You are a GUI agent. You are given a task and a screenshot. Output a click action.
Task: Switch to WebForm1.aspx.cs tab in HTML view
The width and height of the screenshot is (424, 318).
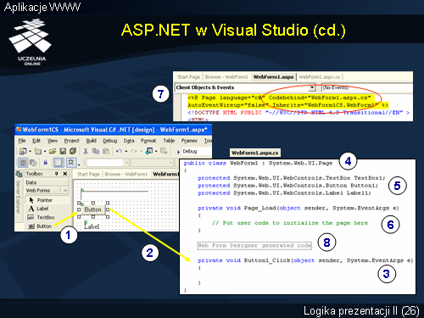pos(320,77)
